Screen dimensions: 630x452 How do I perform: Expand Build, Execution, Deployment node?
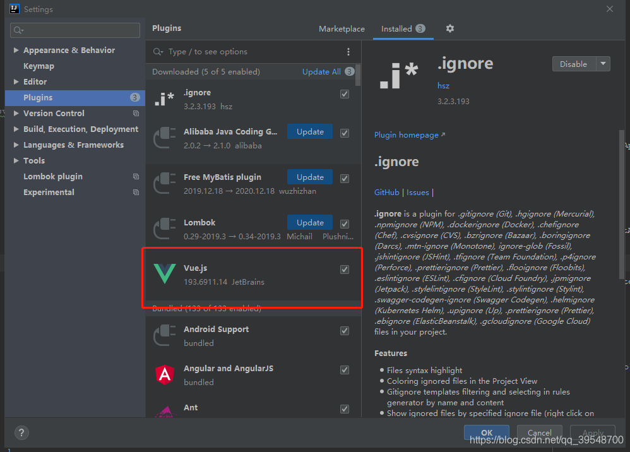[16, 129]
